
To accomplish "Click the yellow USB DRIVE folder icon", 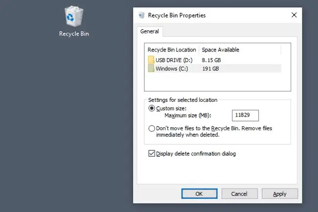I will pos(151,60).
